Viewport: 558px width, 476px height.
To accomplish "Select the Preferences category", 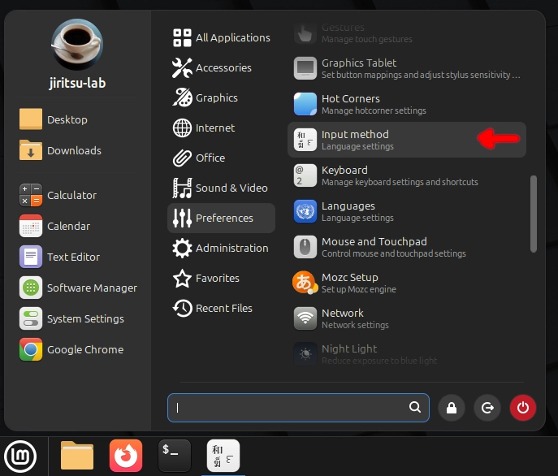I will (221, 218).
